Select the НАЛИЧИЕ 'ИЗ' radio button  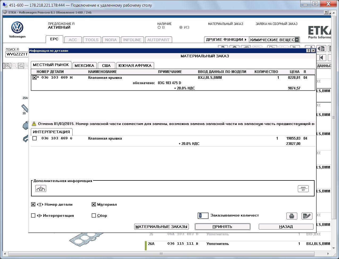tap(181, 27)
